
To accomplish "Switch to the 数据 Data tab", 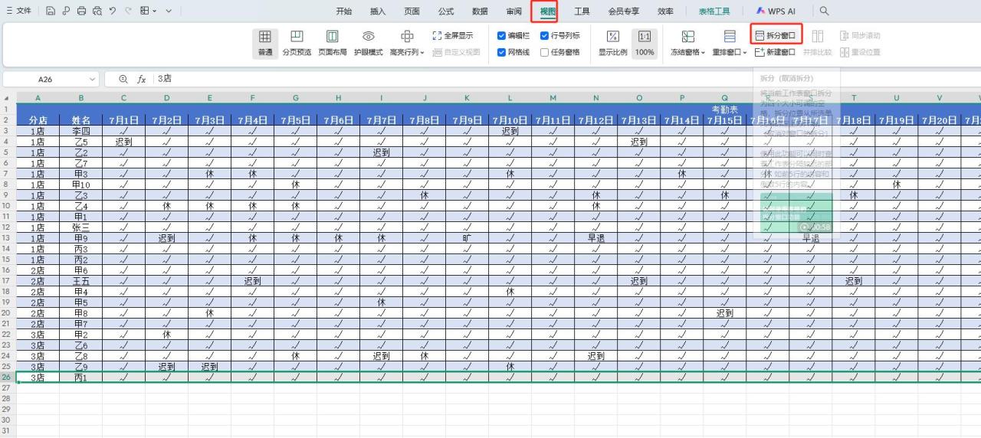I will [x=480, y=11].
